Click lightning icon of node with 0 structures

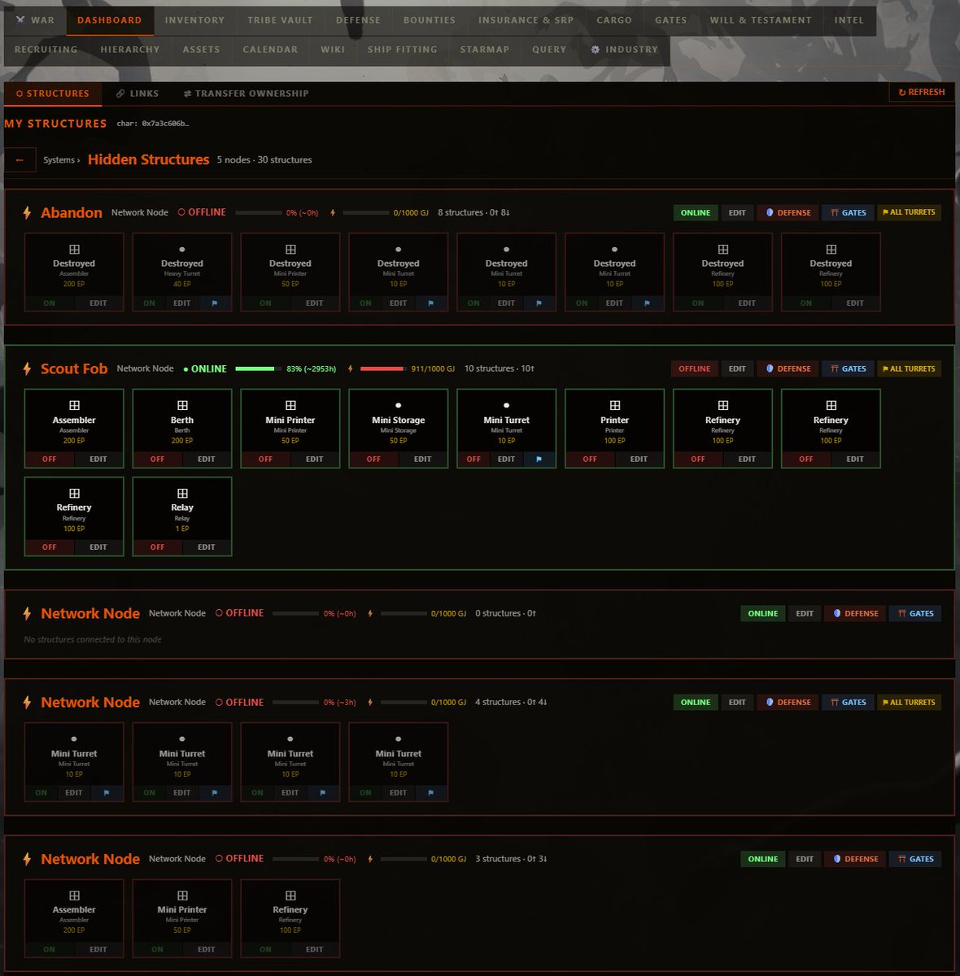27,614
